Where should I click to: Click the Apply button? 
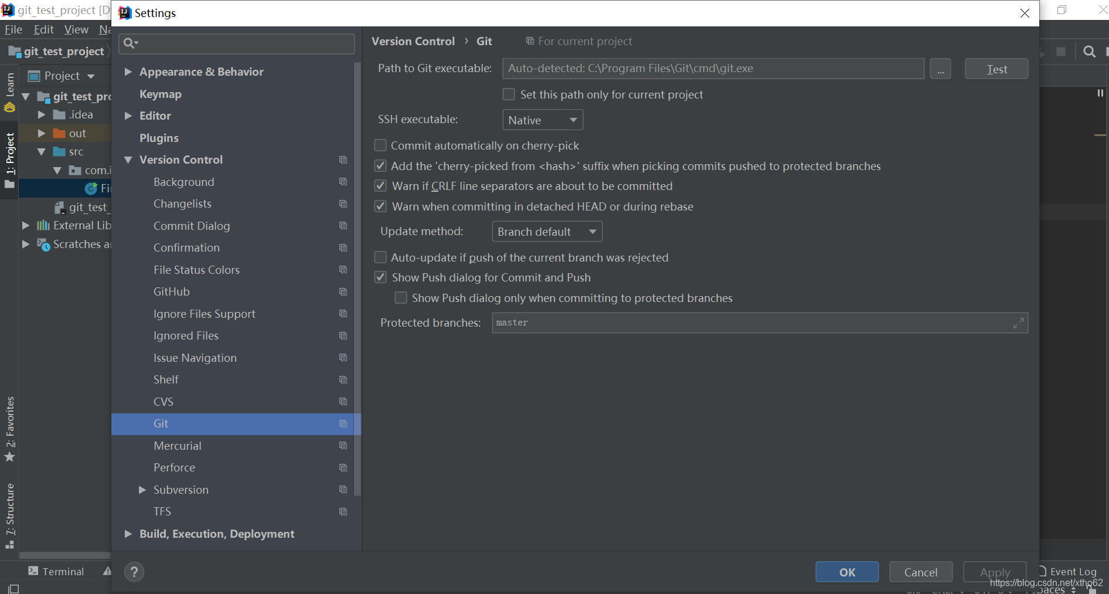click(995, 572)
